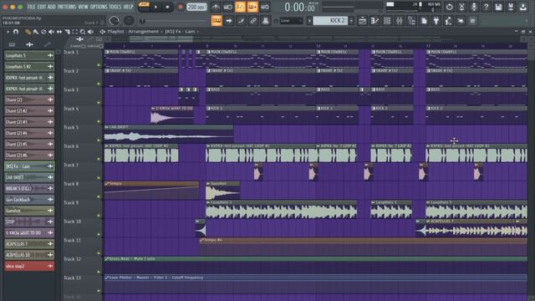This screenshot has height=301, width=535.
Task: Click the record button
Action: point(181,7)
